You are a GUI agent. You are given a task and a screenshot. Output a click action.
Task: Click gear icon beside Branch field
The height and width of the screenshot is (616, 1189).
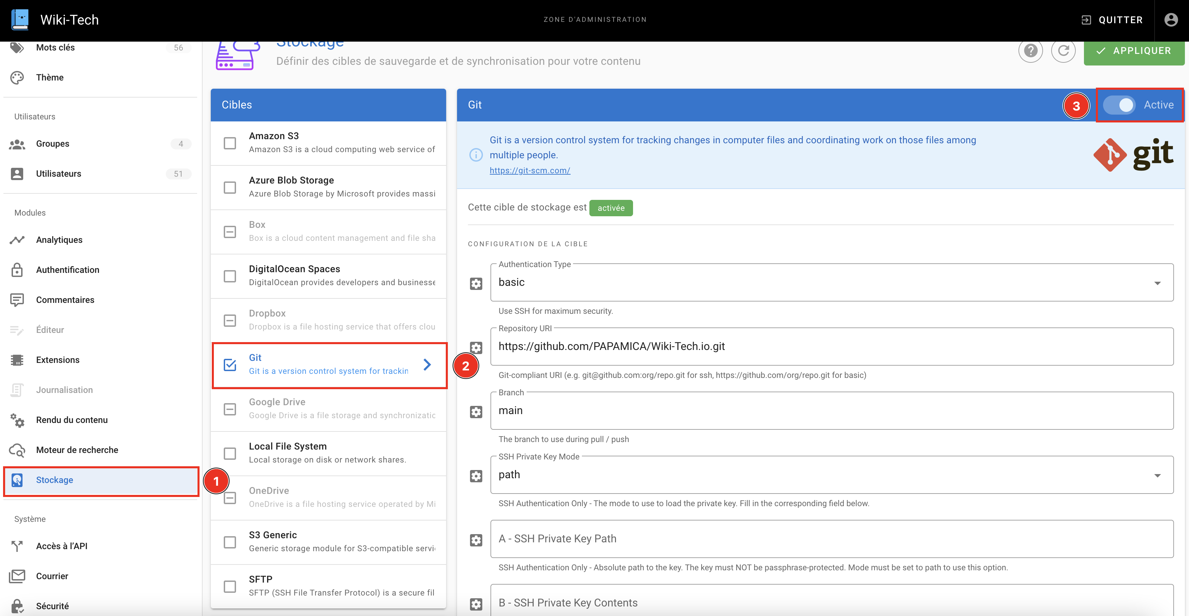click(x=476, y=412)
